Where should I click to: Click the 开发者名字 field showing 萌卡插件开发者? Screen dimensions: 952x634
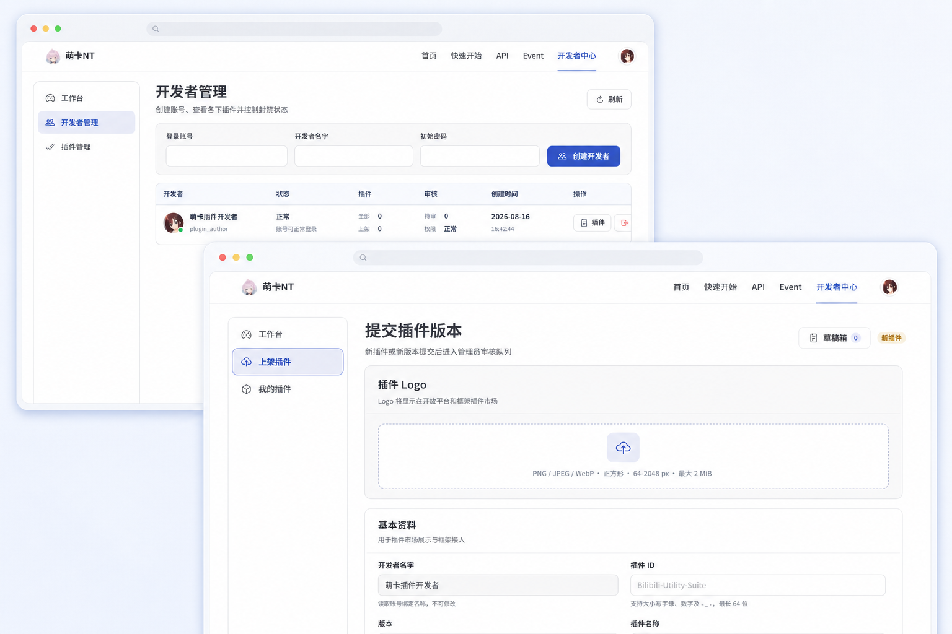click(498, 585)
